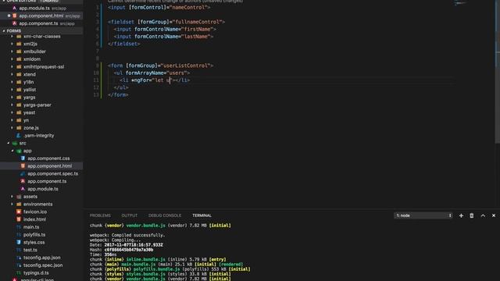500x281 pixels.
Task: Close the terminal panel with X icon
Action: (x=494, y=215)
